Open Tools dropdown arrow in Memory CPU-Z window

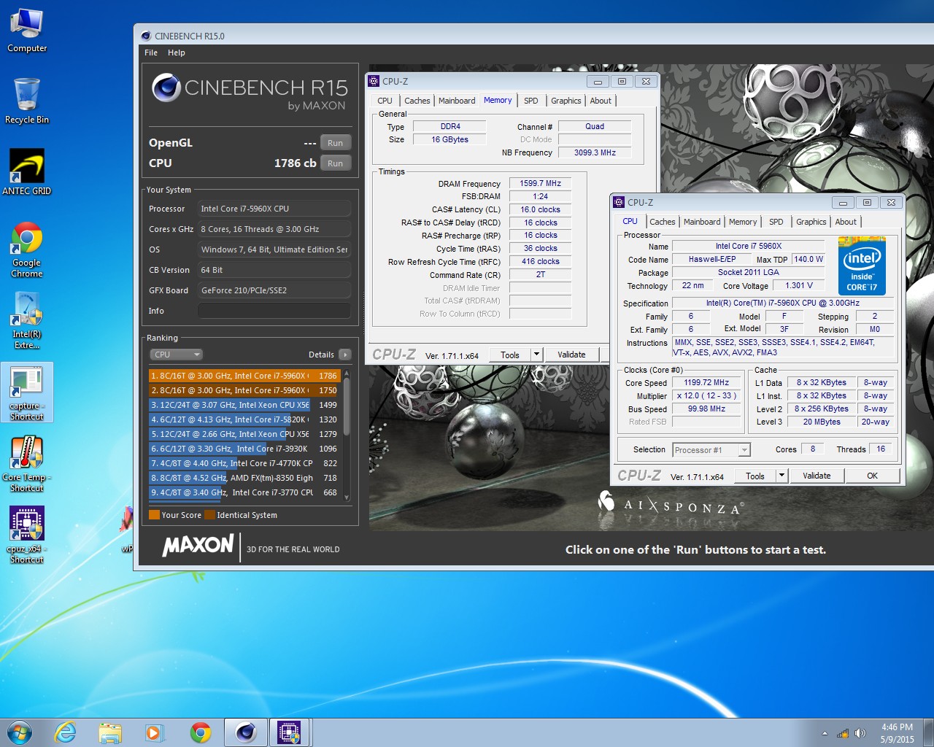(x=536, y=355)
